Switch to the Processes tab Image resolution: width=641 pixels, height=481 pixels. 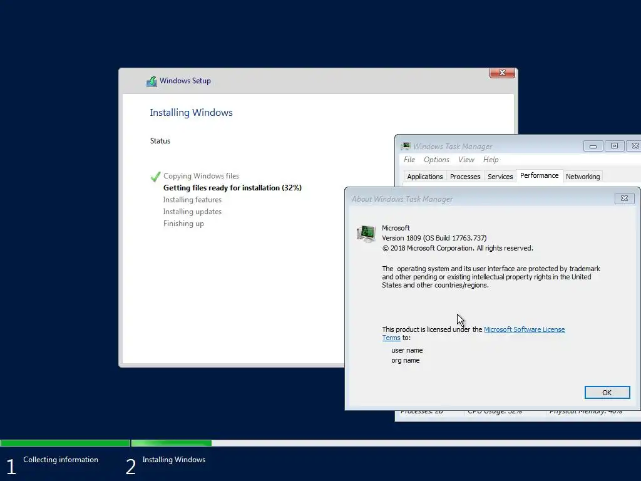[x=465, y=177]
